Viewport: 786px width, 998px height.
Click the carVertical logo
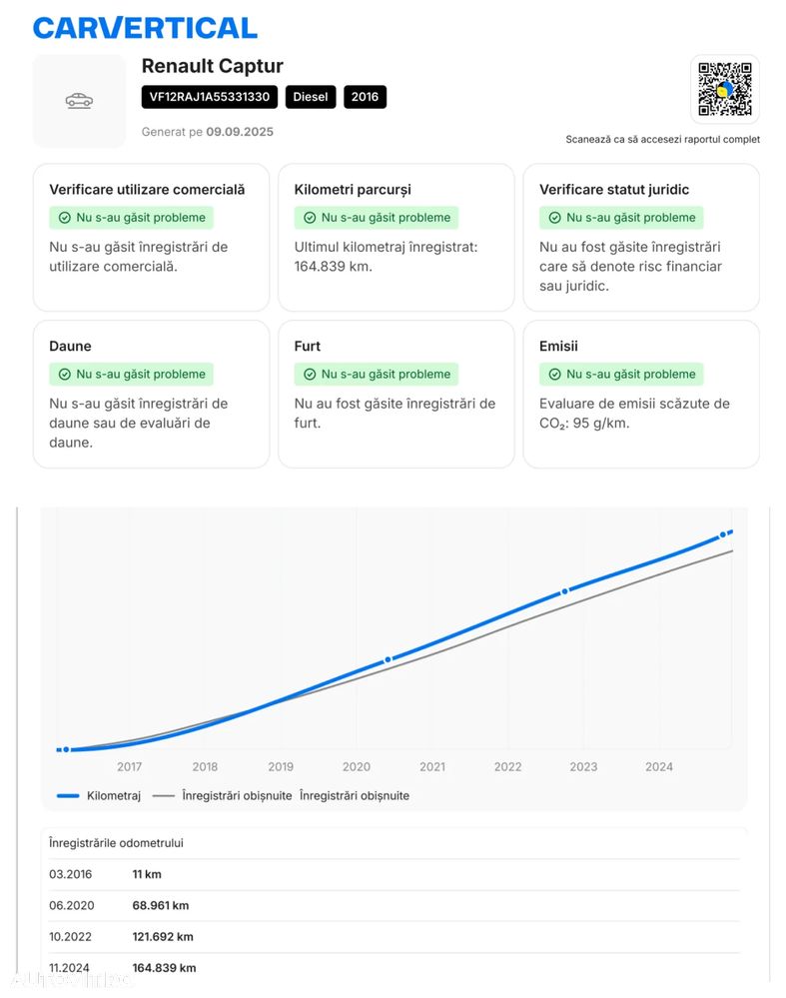(145, 28)
